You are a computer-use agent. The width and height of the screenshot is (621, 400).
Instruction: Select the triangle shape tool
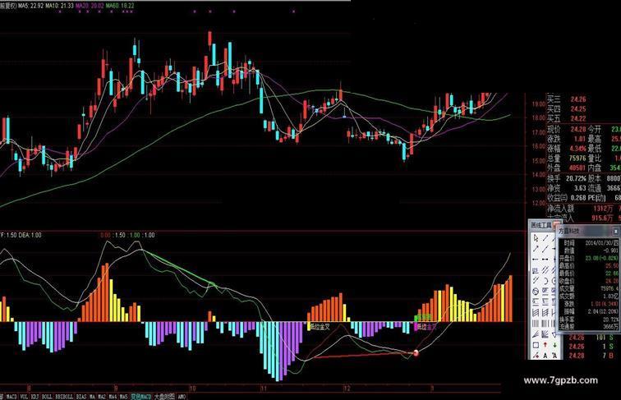554,334
